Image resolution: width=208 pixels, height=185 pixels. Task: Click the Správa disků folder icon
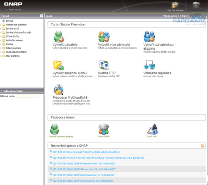[x=4, y=29]
